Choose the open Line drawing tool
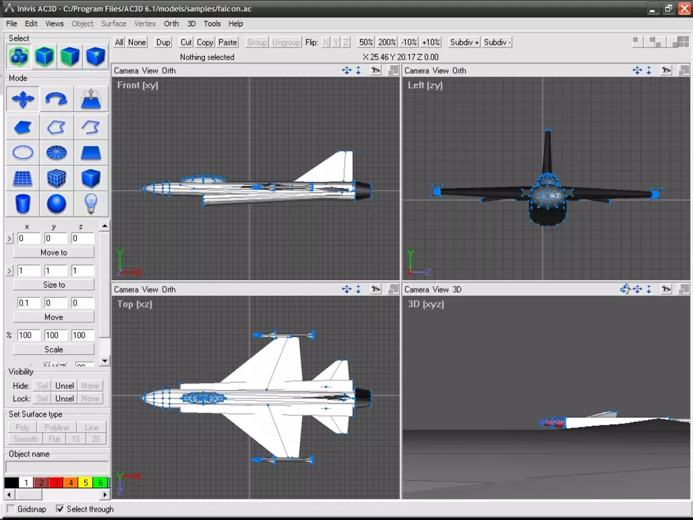The width and height of the screenshot is (693, 520). pos(91,127)
